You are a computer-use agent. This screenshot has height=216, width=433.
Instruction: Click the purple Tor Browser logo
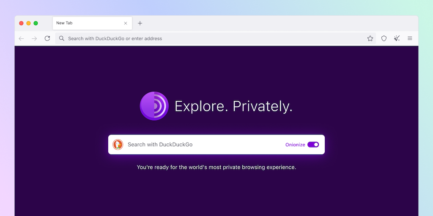click(154, 106)
